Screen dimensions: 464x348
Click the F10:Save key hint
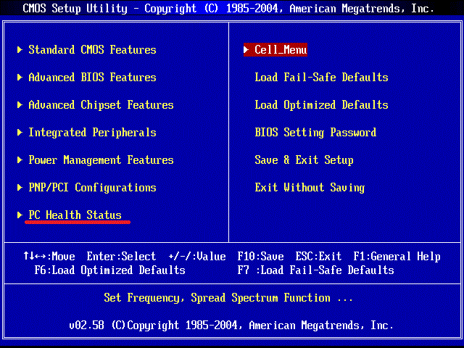pos(260,256)
